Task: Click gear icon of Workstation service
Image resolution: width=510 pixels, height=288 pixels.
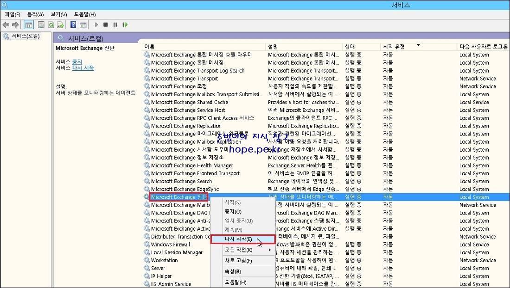Action: coord(147,260)
